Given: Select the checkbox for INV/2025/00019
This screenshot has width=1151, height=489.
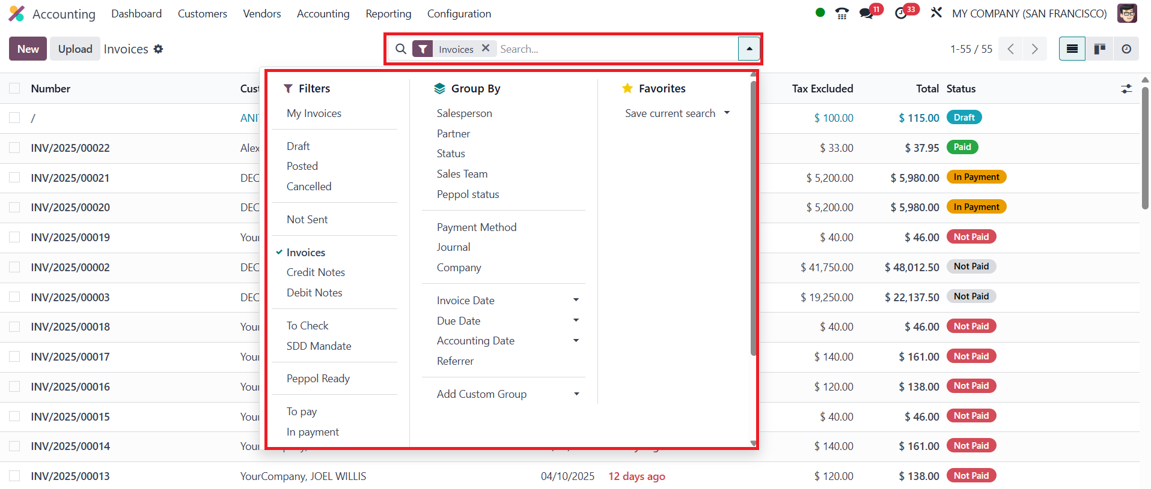Looking at the screenshot, I should click(14, 237).
